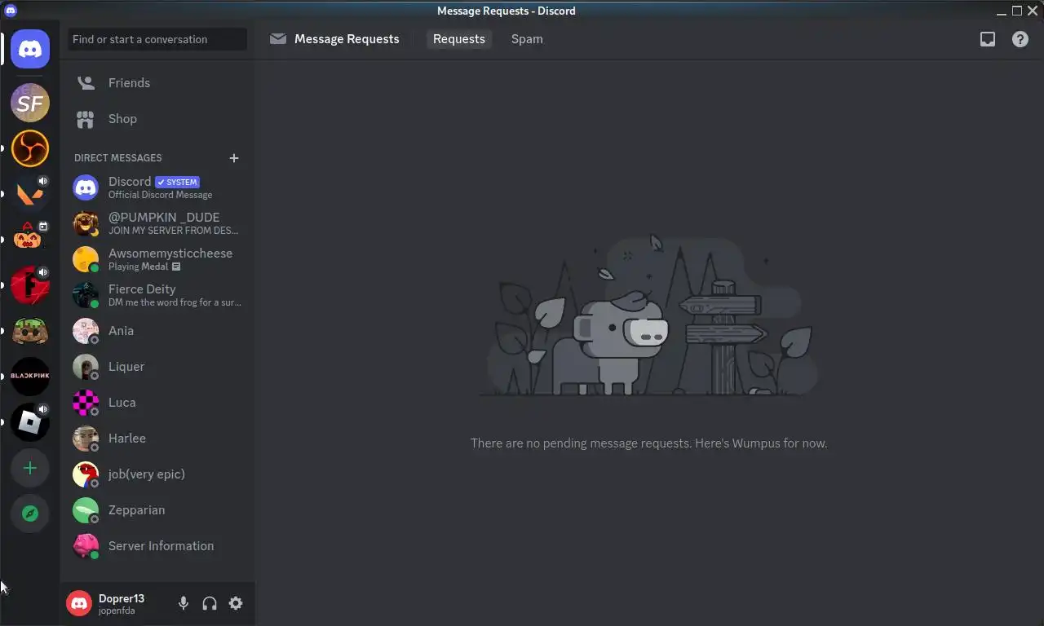1044x626 pixels.
Task: Open DM with @PUMPKIN _DUDE
Action: coord(157,223)
